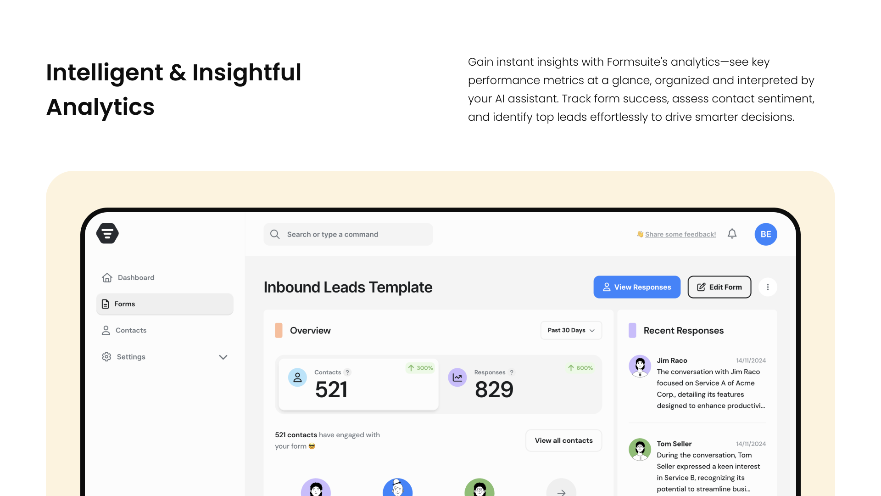
Task: Click the Formsuite logo icon
Action: point(107,233)
